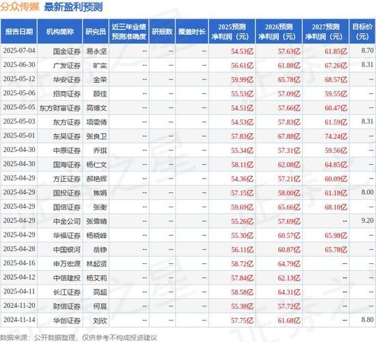Click the 研报数 column header

point(162,31)
